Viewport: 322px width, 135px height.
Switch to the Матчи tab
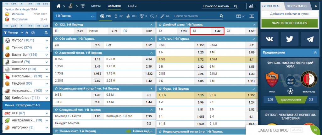click(96, 6)
